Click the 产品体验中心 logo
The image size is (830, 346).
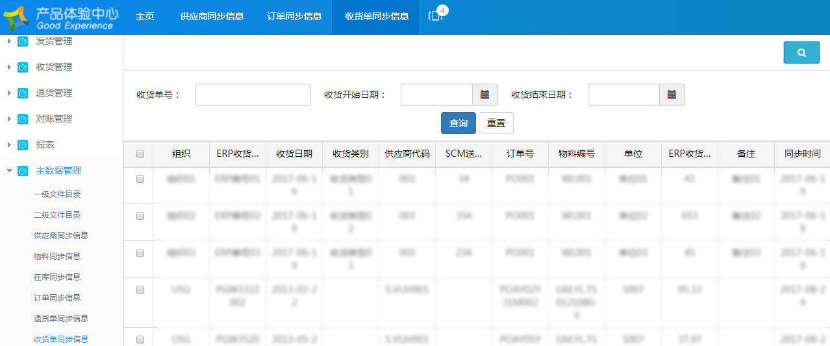click(60, 17)
